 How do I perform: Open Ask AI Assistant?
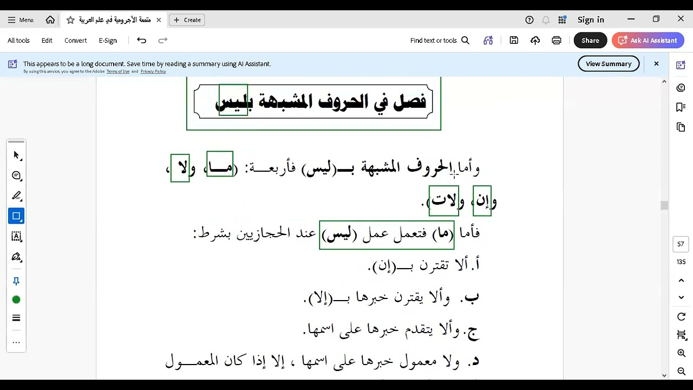(x=648, y=40)
